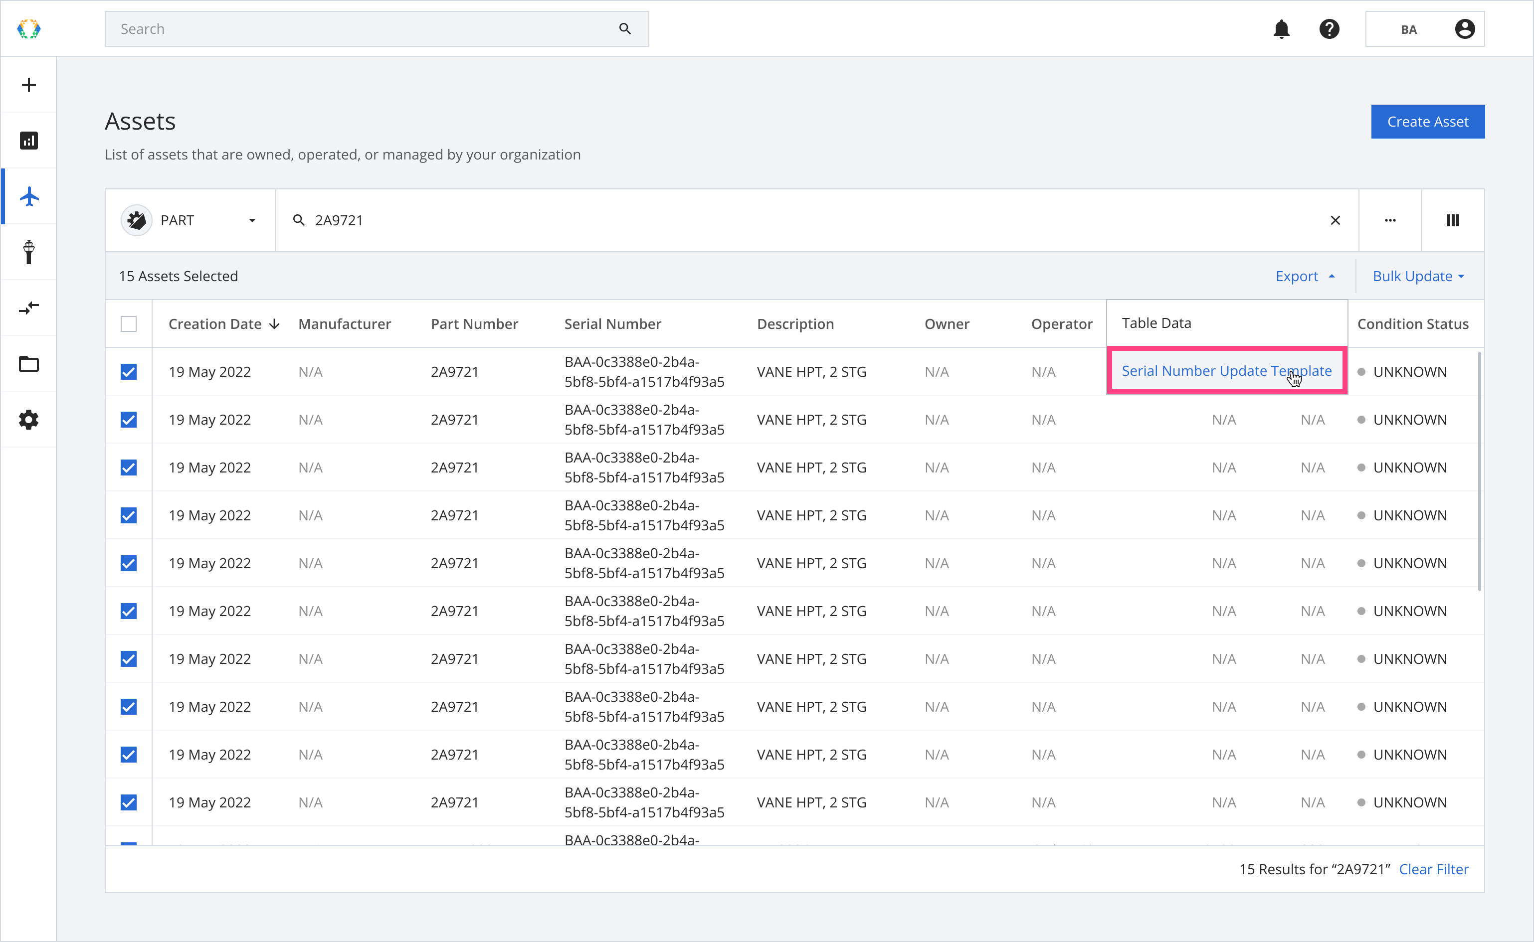The height and width of the screenshot is (942, 1534).
Task: Toggle the first asset row checkbox
Action: coord(128,371)
